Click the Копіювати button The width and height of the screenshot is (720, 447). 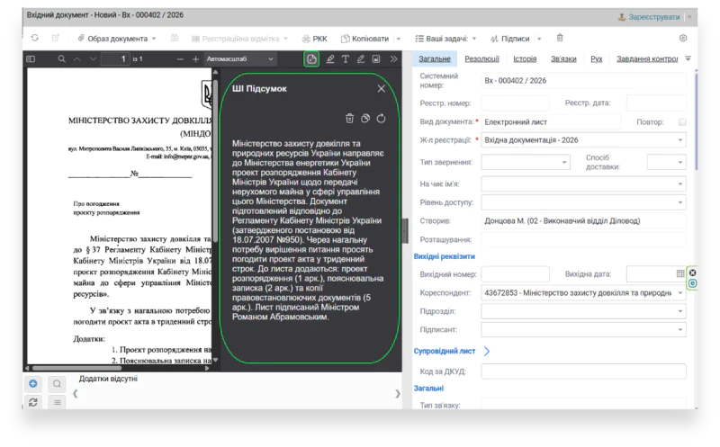click(365, 39)
